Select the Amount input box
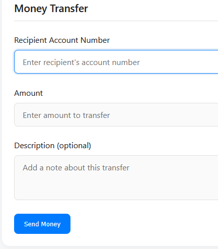The image size is (218, 249). tap(116, 115)
